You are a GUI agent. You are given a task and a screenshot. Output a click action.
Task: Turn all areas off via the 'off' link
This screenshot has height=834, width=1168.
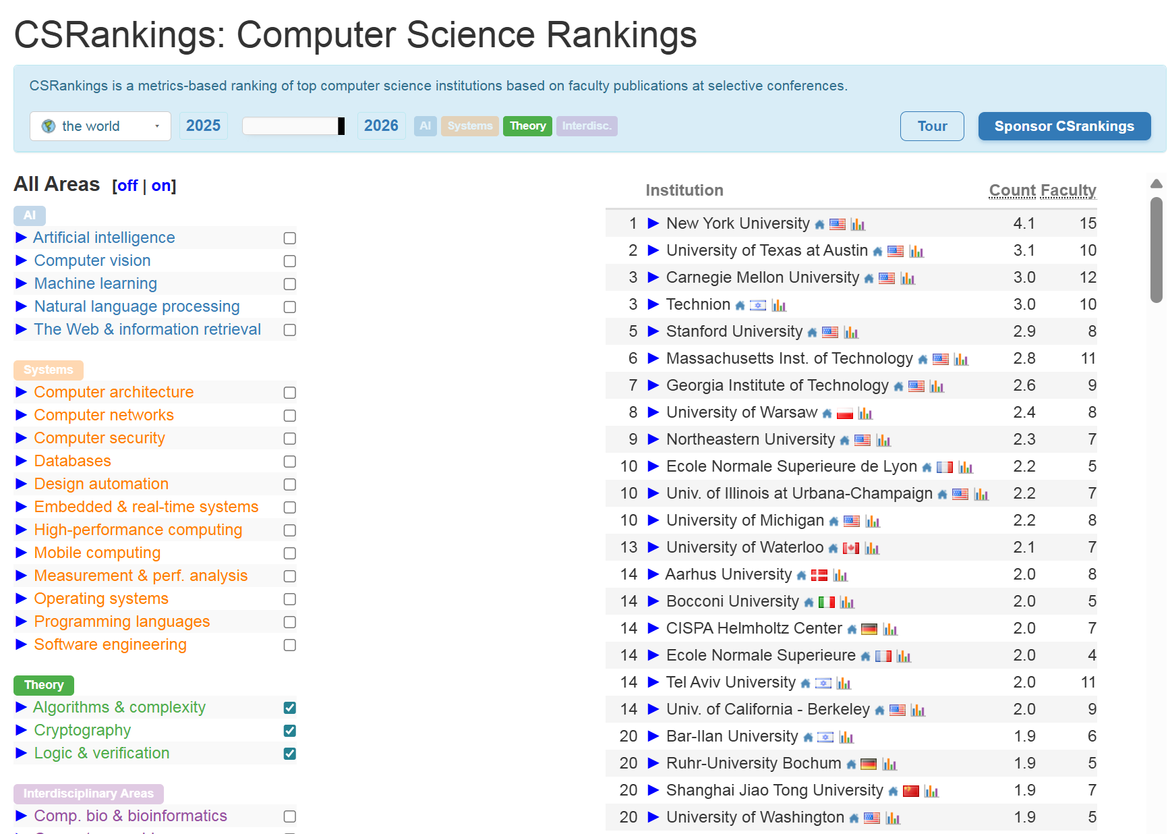point(127,186)
